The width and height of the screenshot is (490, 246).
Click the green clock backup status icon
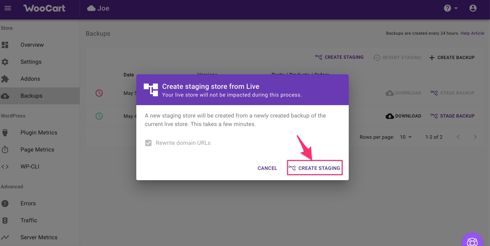(x=99, y=116)
